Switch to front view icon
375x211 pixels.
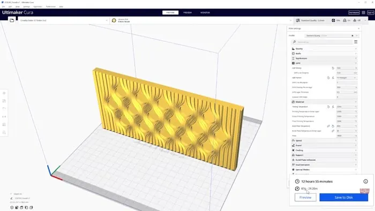(x=17, y=207)
